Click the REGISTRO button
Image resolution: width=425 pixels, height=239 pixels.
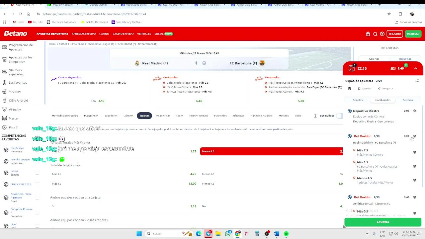(394, 34)
